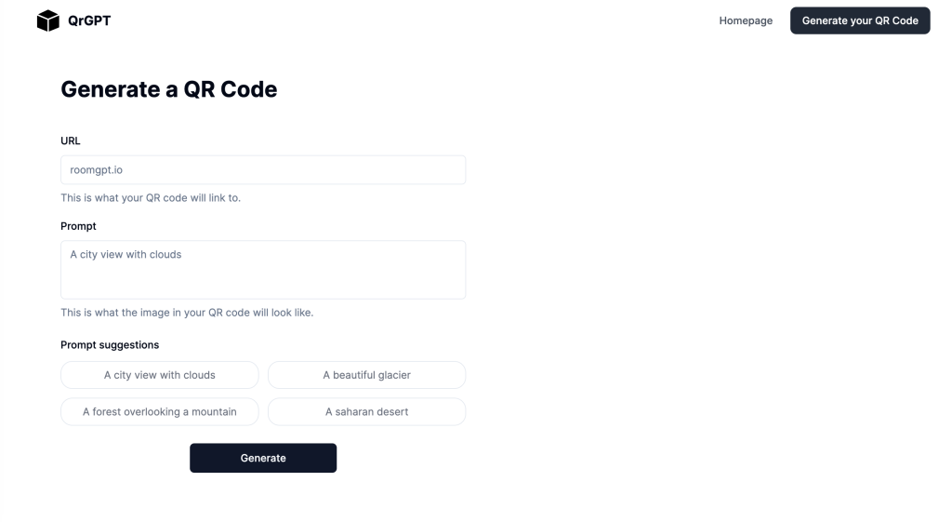Click the Generate a QR Code page title
This screenshot has height=522, width=952.
168,89
